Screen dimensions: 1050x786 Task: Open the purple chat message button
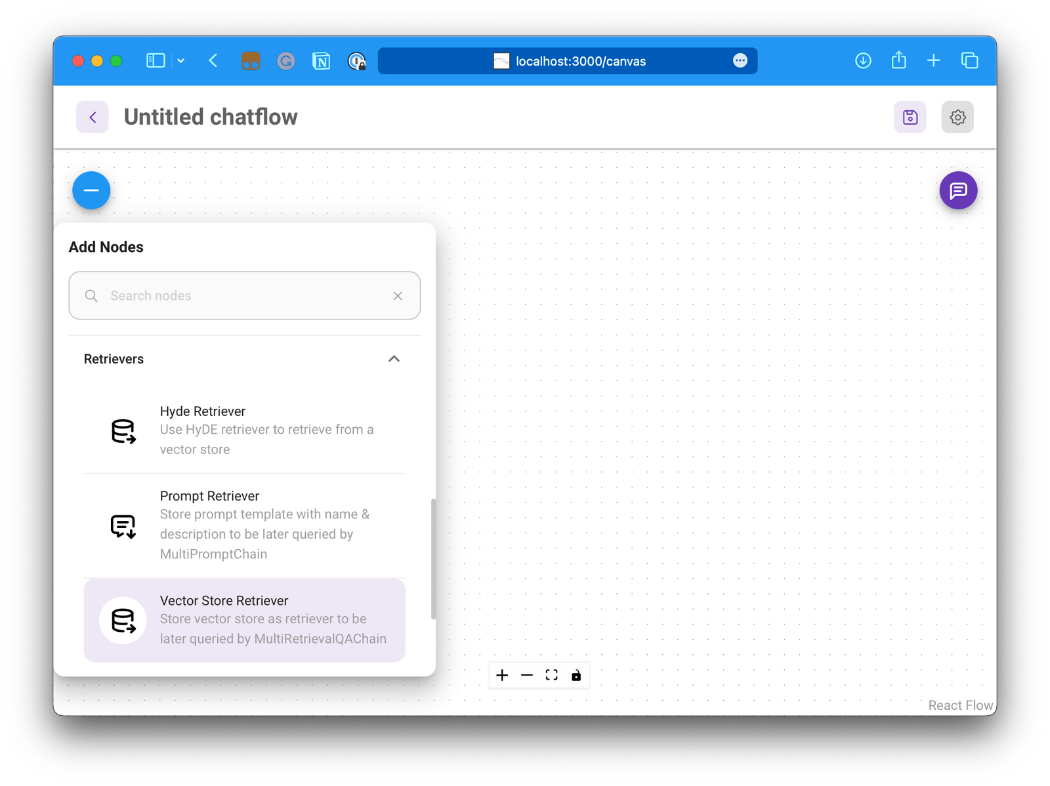(x=959, y=190)
